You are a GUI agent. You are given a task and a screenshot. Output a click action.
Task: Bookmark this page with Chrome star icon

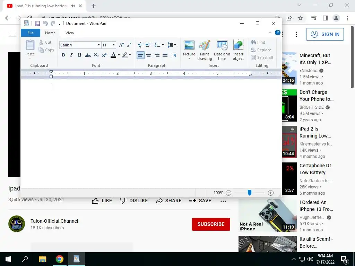(x=300, y=18)
